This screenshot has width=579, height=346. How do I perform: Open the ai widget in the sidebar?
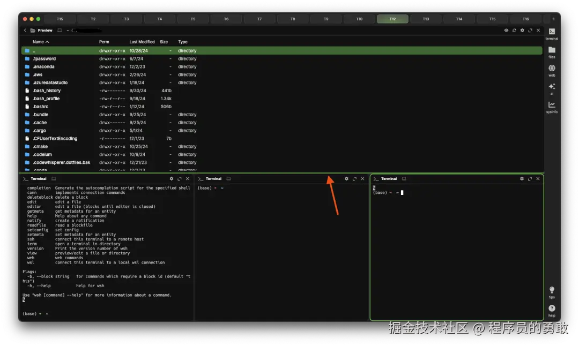(552, 87)
